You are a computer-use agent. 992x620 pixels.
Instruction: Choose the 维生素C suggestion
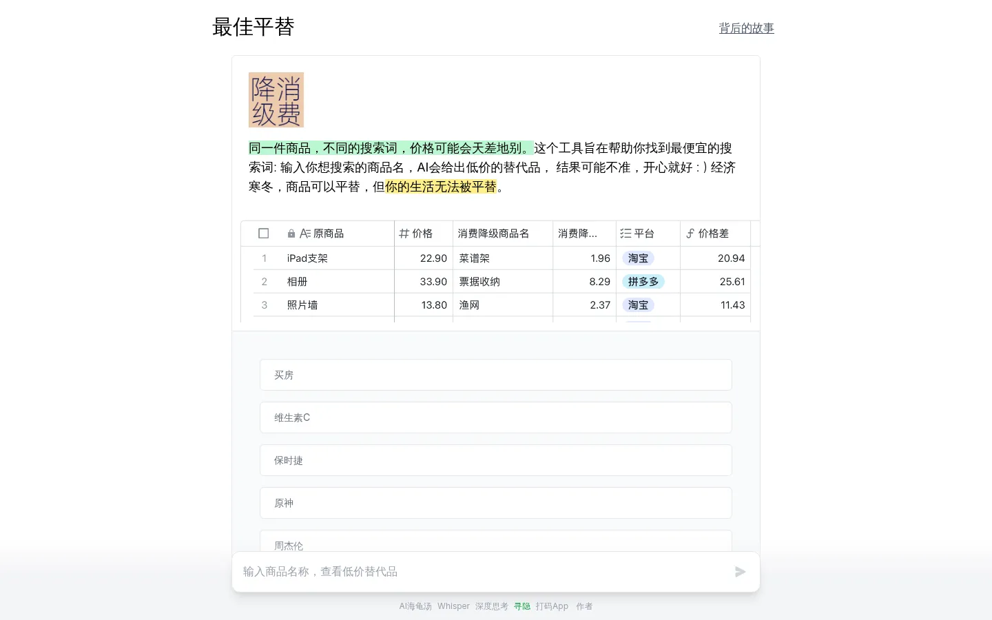point(496,417)
